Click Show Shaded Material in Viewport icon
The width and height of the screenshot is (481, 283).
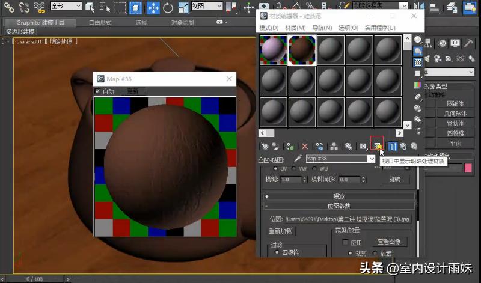point(377,146)
